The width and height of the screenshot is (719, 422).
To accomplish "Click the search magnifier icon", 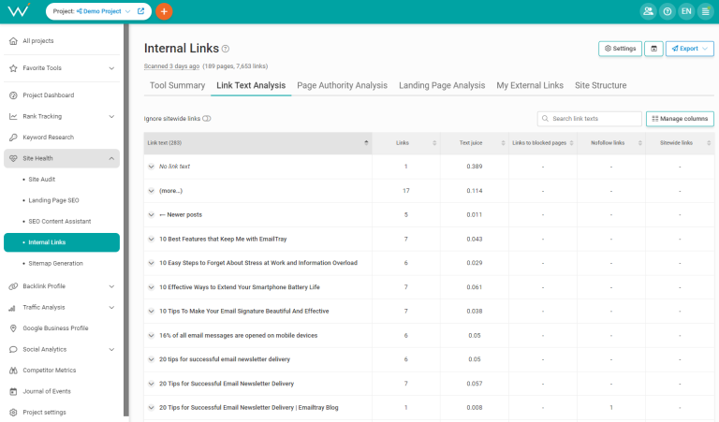I will [545, 119].
